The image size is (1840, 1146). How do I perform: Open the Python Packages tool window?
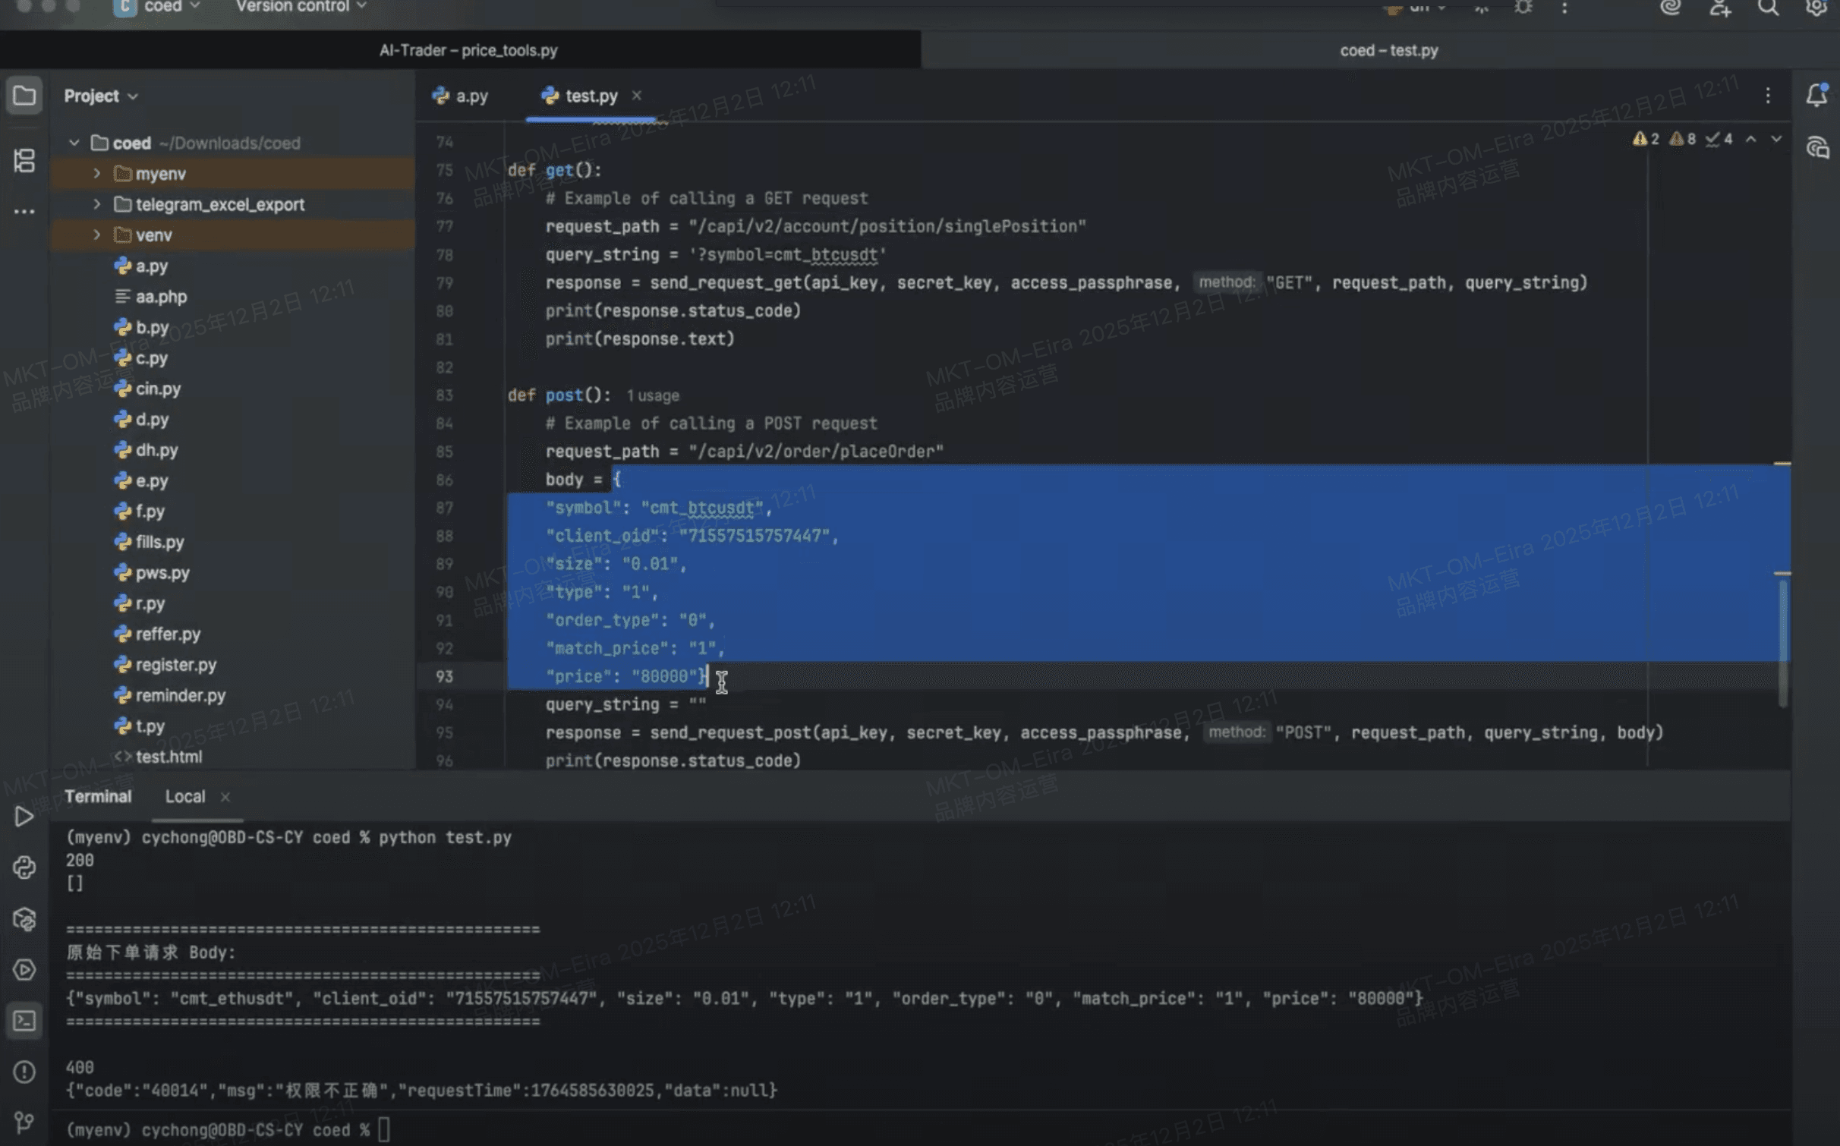pos(24,919)
